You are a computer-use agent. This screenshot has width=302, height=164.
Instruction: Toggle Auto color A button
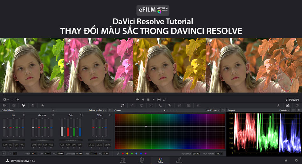click(x=4, y=153)
